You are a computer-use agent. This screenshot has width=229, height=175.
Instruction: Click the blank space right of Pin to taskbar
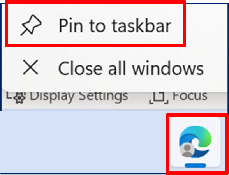(205, 24)
